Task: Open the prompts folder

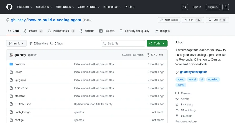Action: click(x=20, y=64)
